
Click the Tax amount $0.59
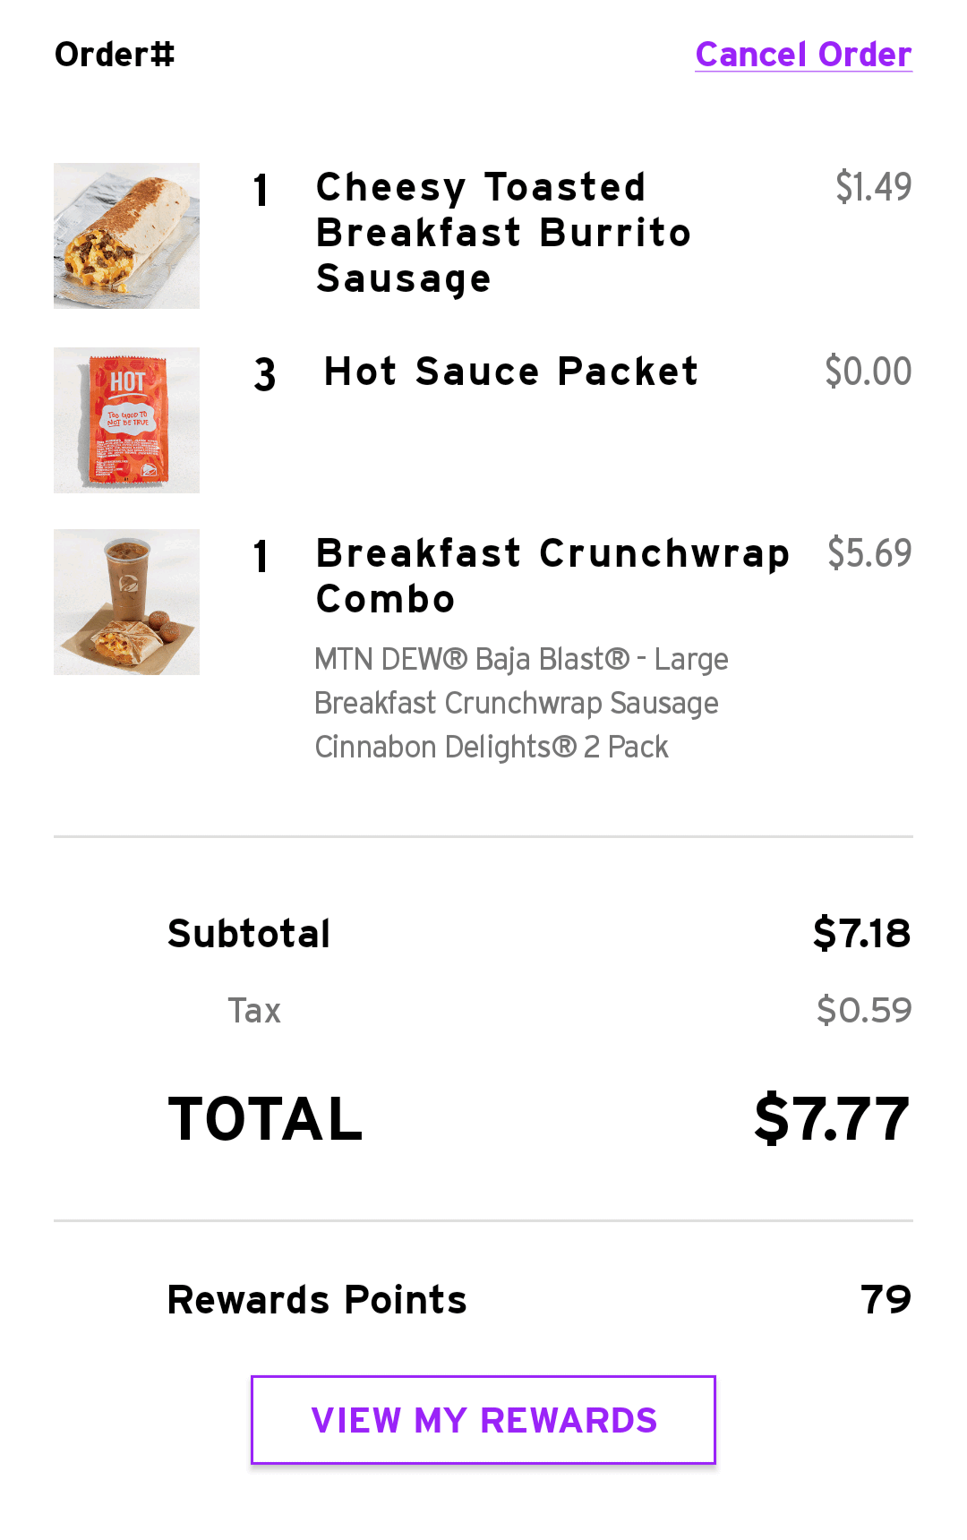863,1010
